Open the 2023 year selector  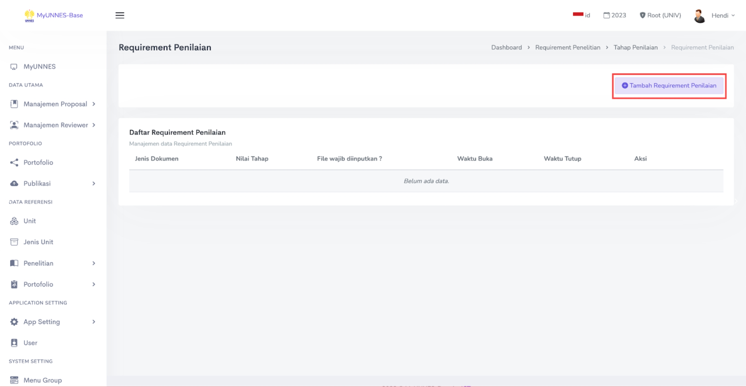(615, 15)
